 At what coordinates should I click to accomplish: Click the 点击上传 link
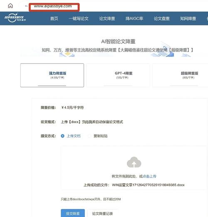149,176
